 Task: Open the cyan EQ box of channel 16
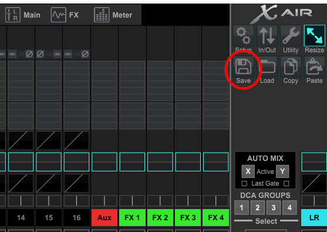tap(76, 162)
